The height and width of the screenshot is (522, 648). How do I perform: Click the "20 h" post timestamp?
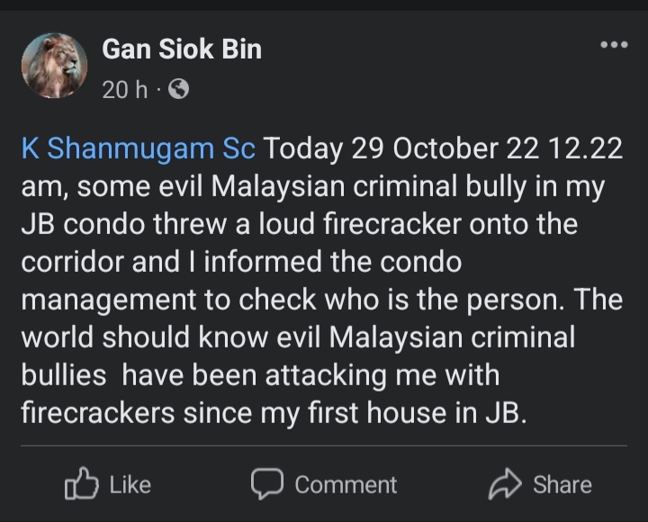[x=124, y=90]
